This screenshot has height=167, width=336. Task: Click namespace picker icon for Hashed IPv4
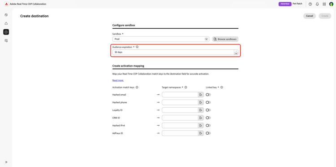tap(201, 125)
